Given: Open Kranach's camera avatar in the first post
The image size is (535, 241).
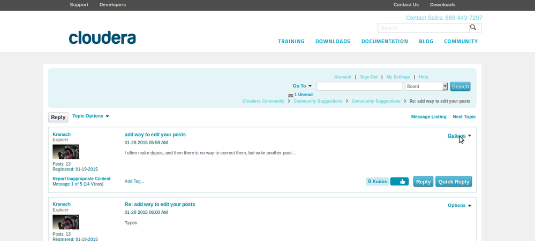Looking at the screenshot, I should (x=65, y=152).
